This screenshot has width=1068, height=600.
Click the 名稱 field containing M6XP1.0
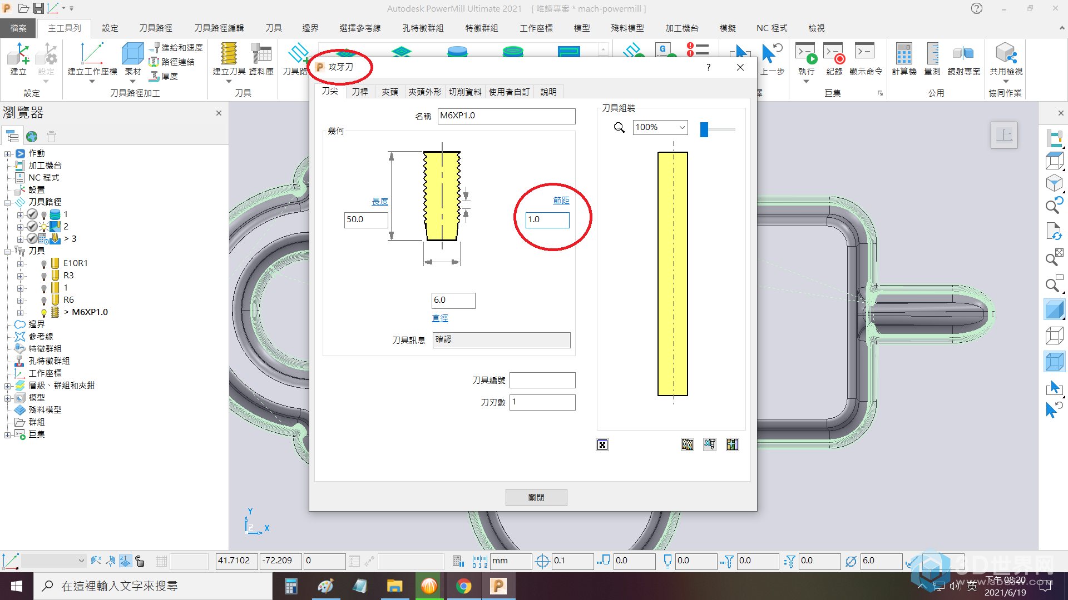point(506,116)
